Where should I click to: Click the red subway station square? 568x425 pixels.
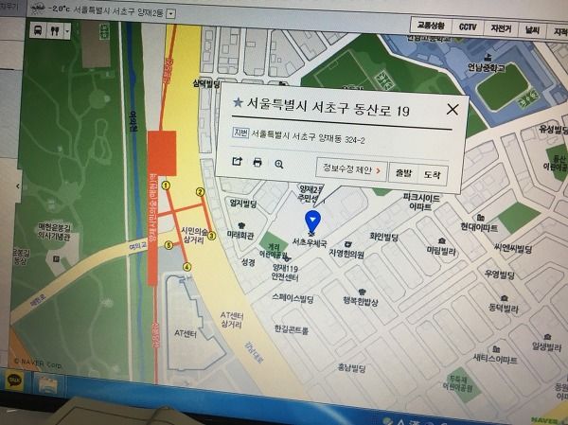[x=162, y=153]
